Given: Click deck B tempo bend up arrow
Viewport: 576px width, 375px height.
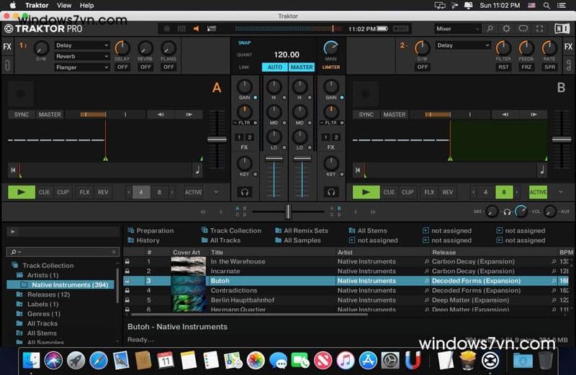Looking at the screenshot, I should coord(534,114).
